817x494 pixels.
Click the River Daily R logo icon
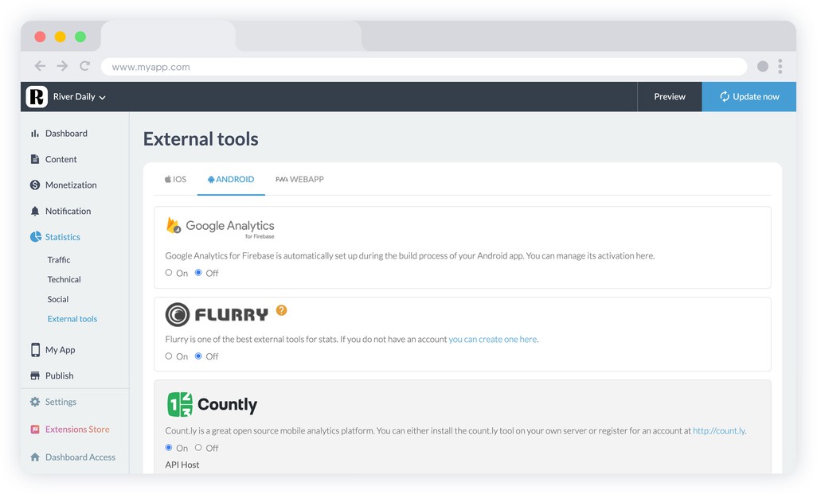[x=37, y=97]
